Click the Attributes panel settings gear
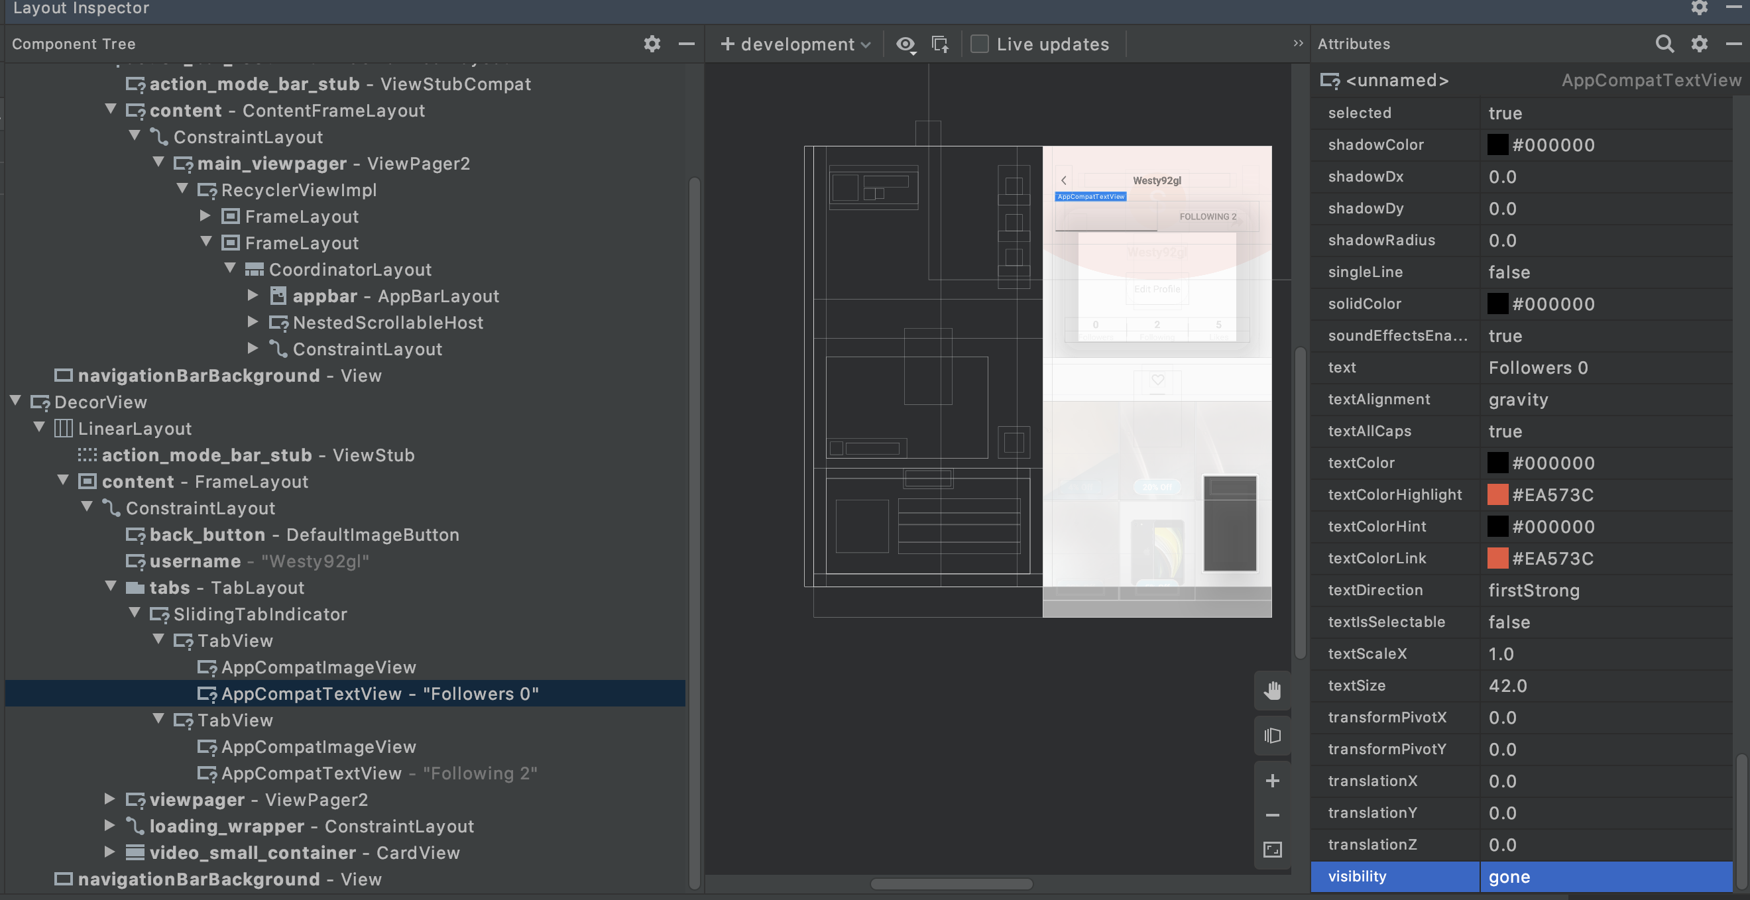The height and width of the screenshot is (900, 1750). point(1699,44)
